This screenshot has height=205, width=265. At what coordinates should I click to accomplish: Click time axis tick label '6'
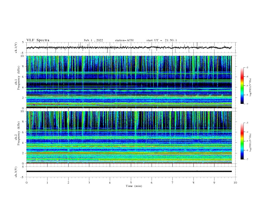pyautogui.click(x=152, y=183)
